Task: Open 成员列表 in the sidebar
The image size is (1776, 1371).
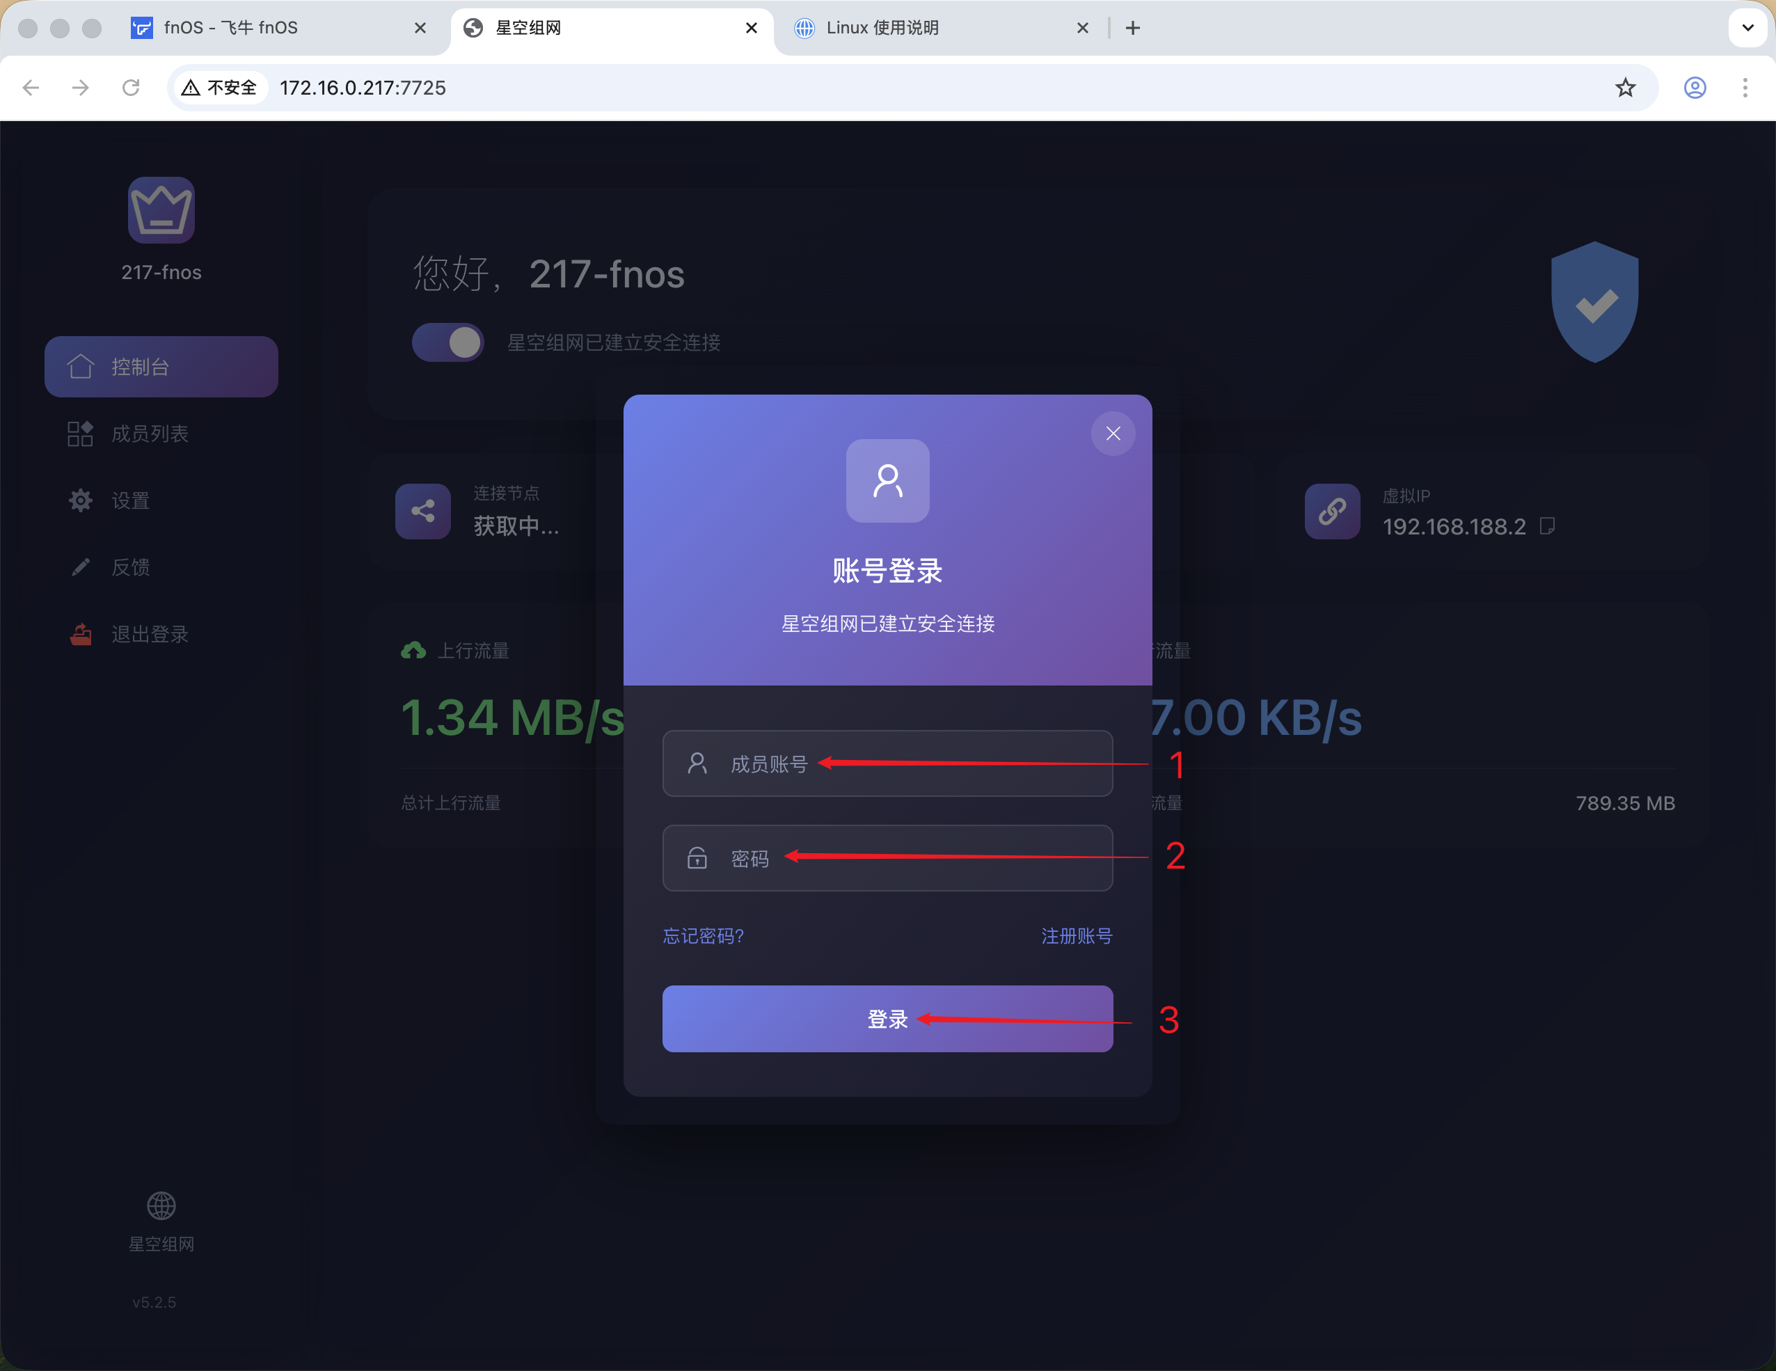Action: [150, 434]
